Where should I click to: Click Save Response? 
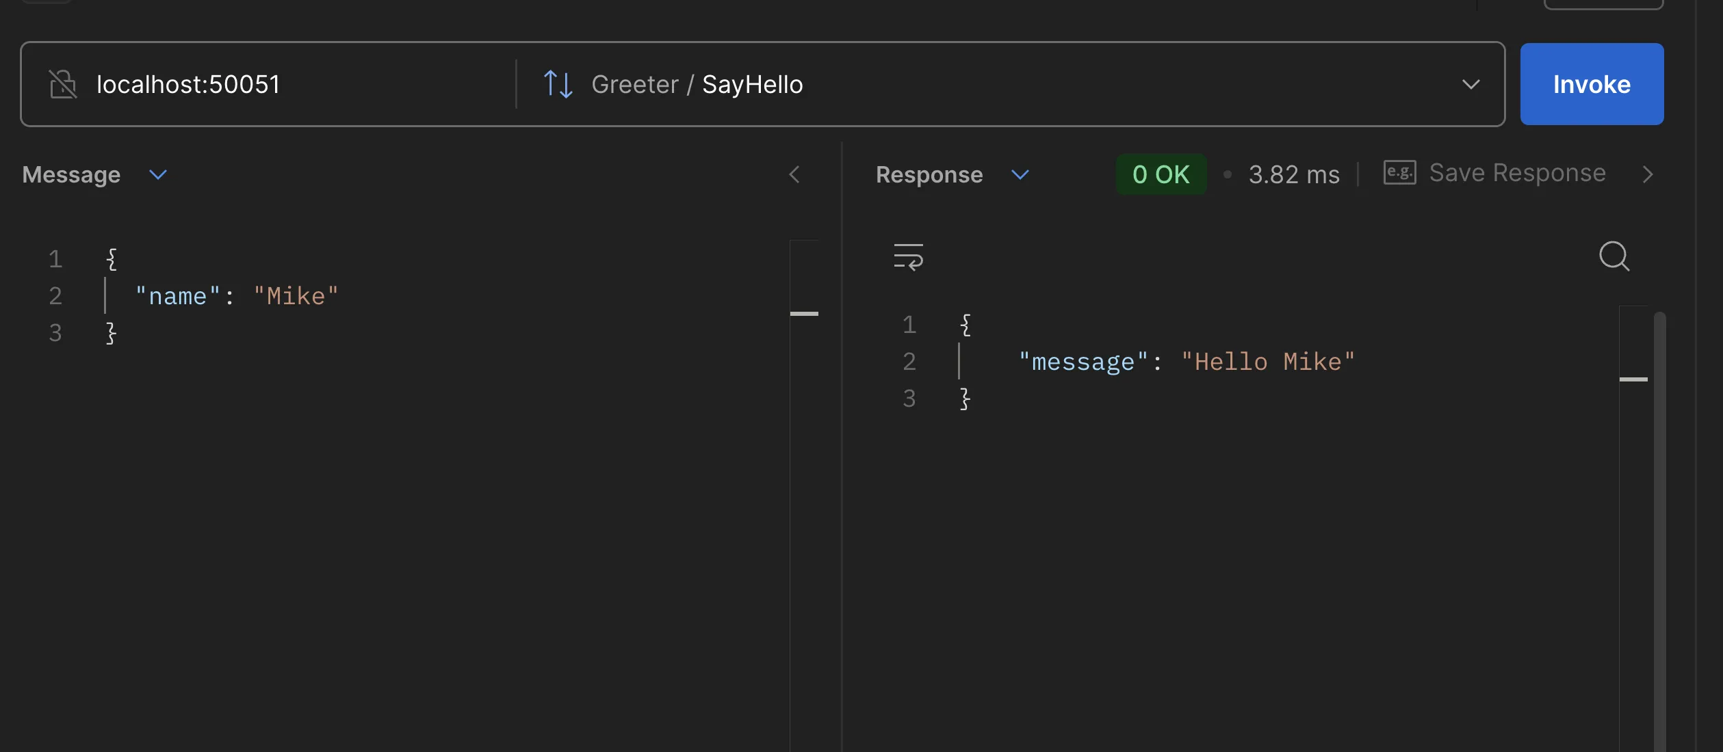point(1517,173)
